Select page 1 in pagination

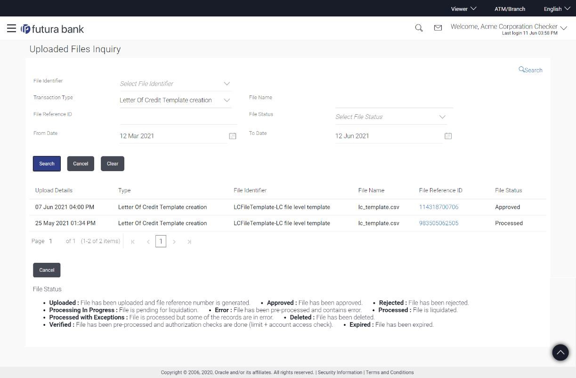pos(161,242)
